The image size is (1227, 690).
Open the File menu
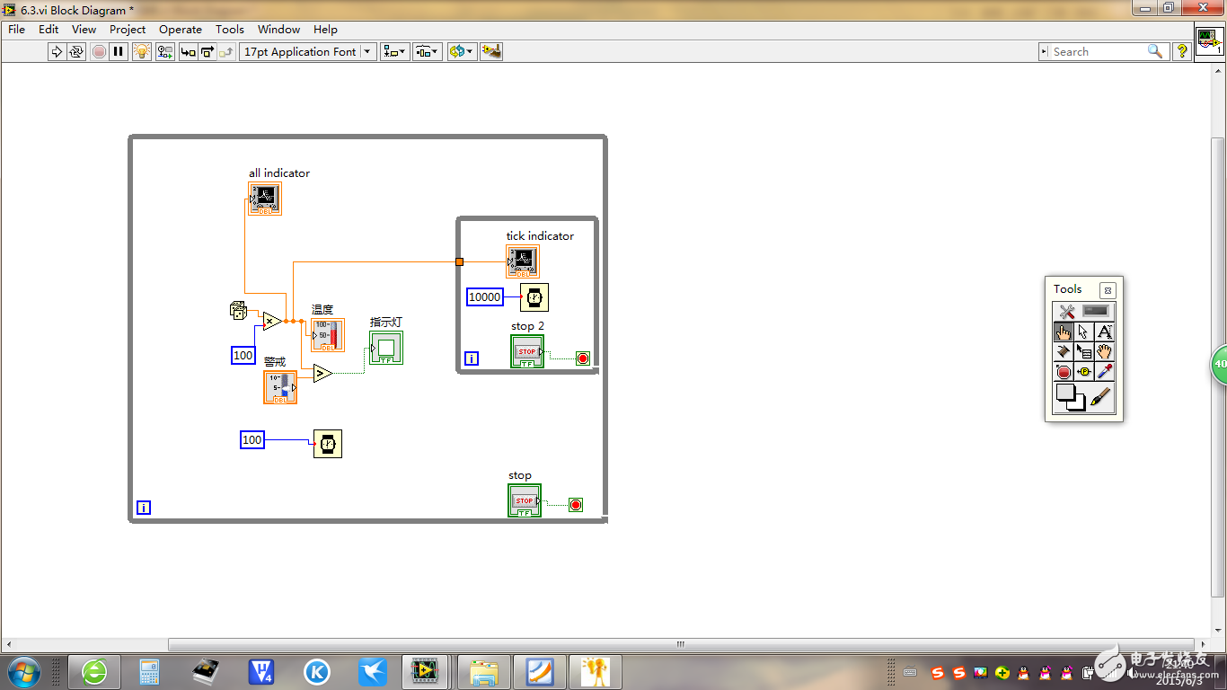(17, 30)
